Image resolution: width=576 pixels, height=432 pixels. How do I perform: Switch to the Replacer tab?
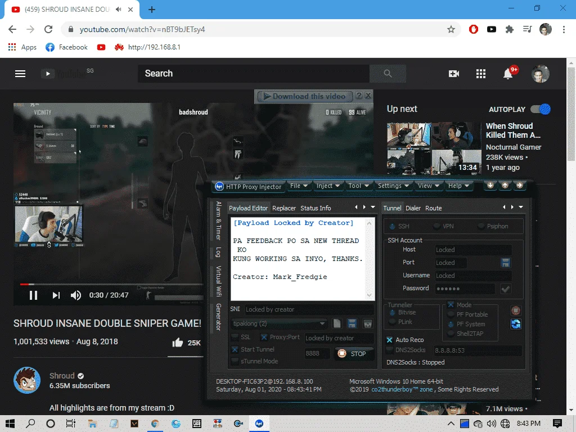click(x=284, y=208)
